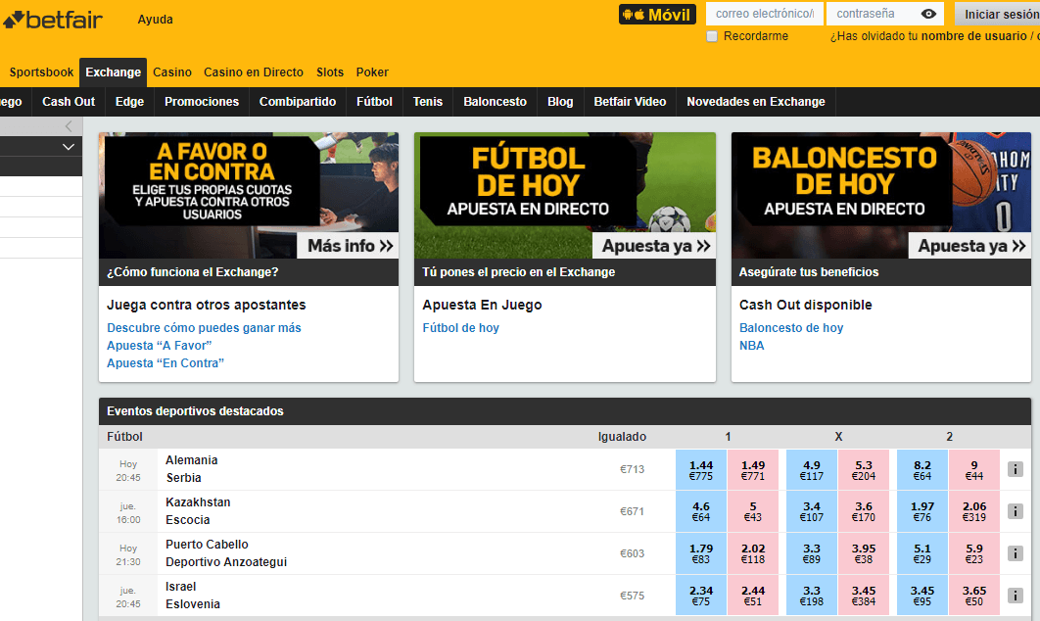Click the Betfair logo
The image size is (1040, 621).
pyautogui.click(x=53, y=20)
